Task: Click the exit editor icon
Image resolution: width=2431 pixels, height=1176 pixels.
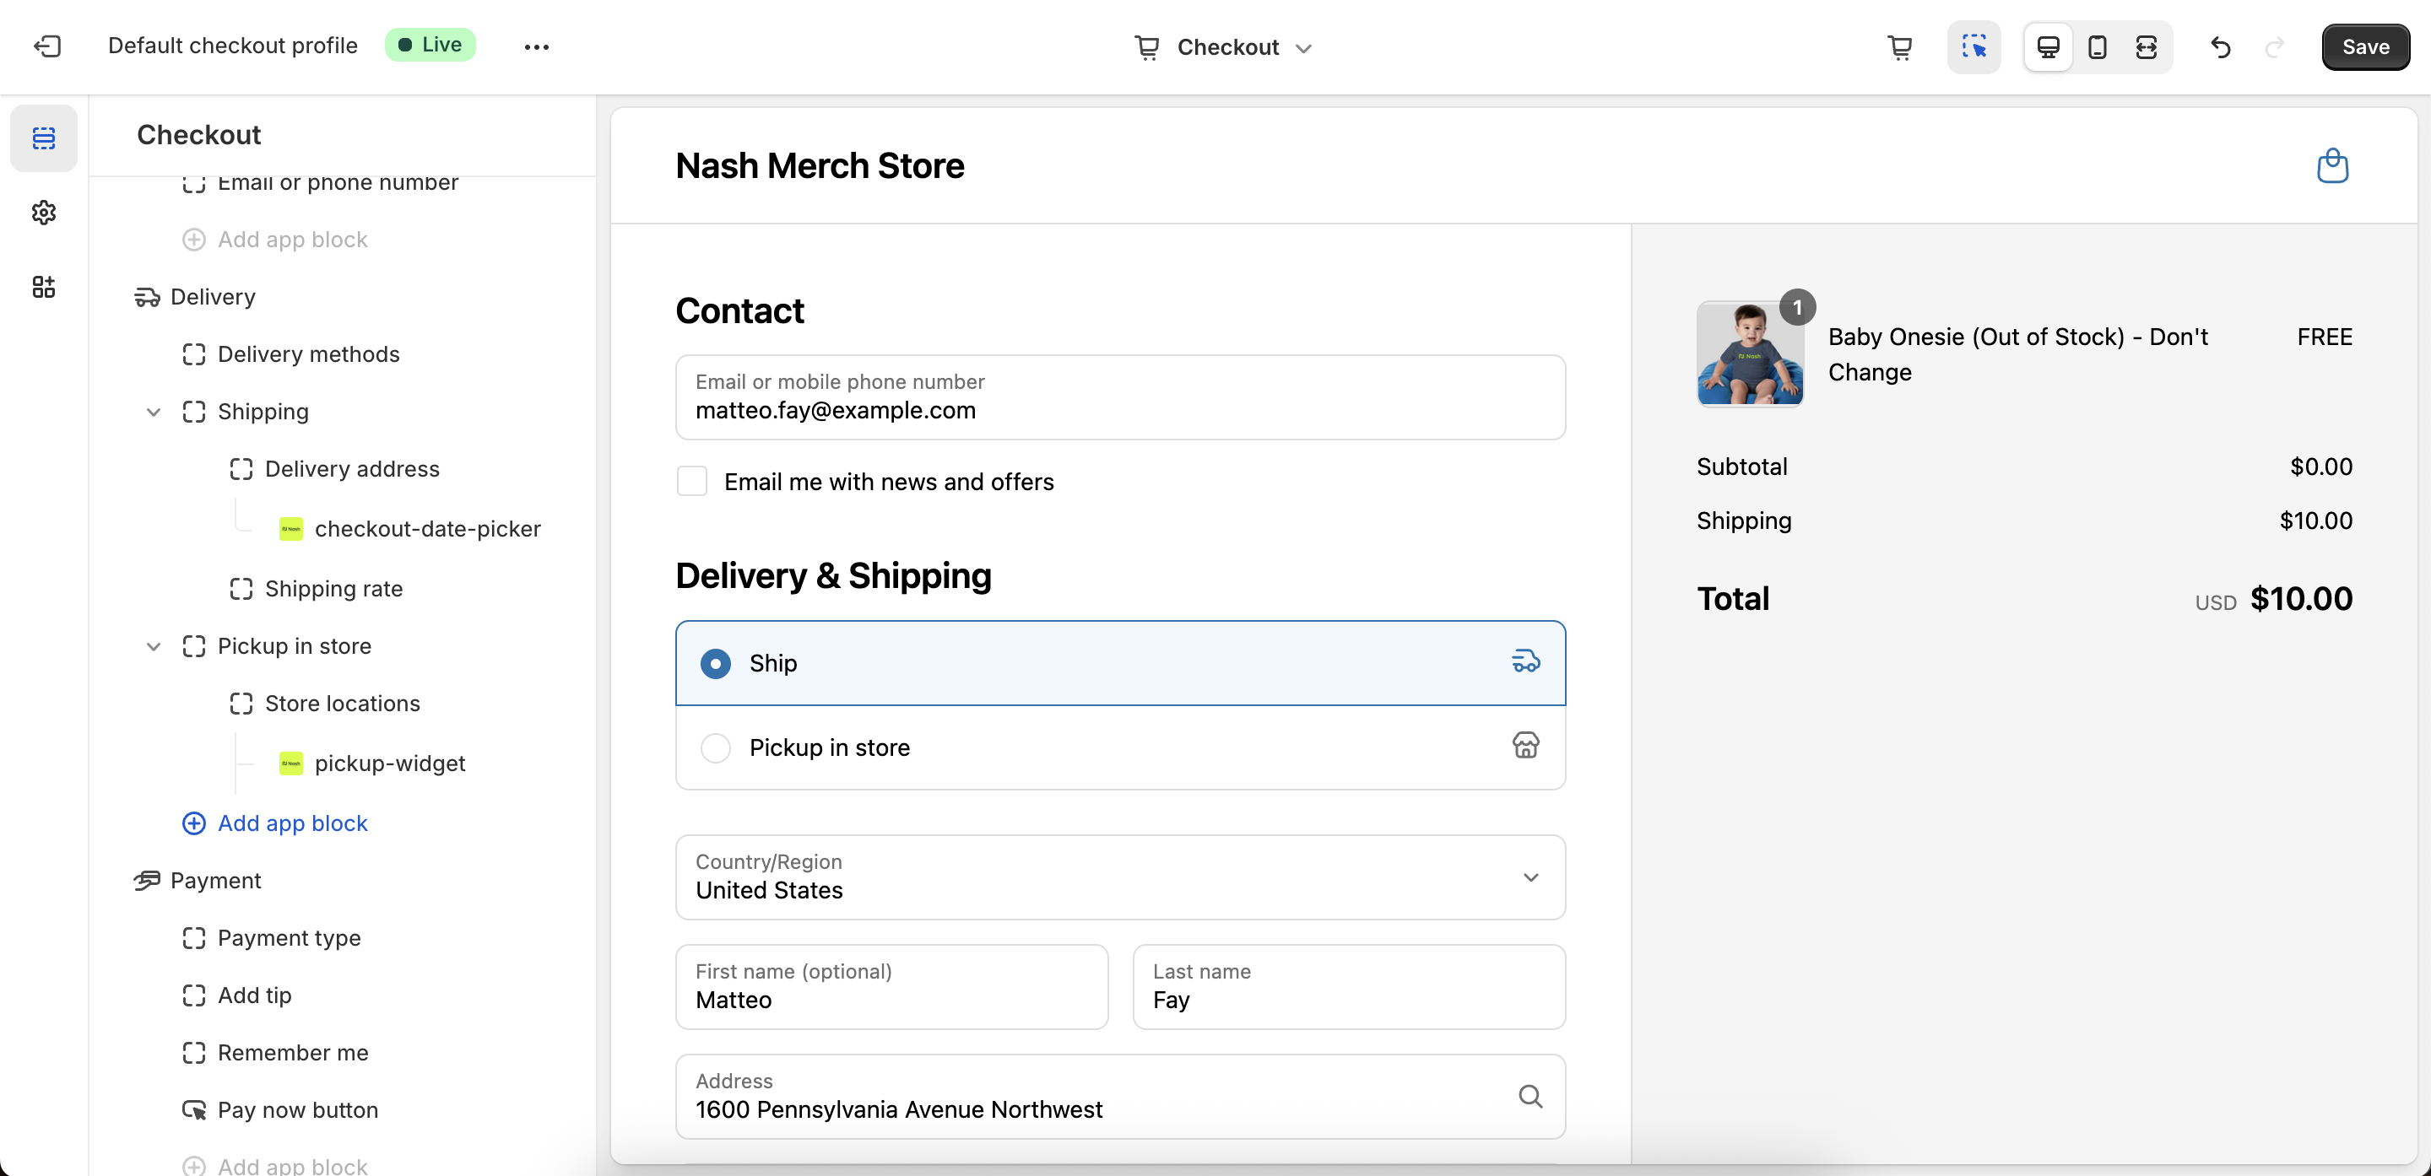Action: pos(47,46)
